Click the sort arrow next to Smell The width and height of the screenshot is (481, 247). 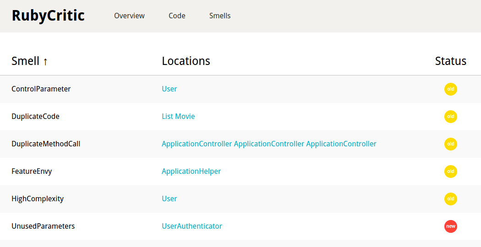click(x=45, y=62)
